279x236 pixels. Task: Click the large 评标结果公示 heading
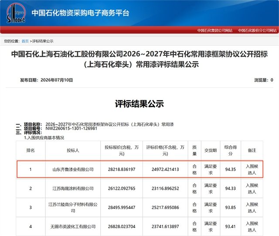139,104
